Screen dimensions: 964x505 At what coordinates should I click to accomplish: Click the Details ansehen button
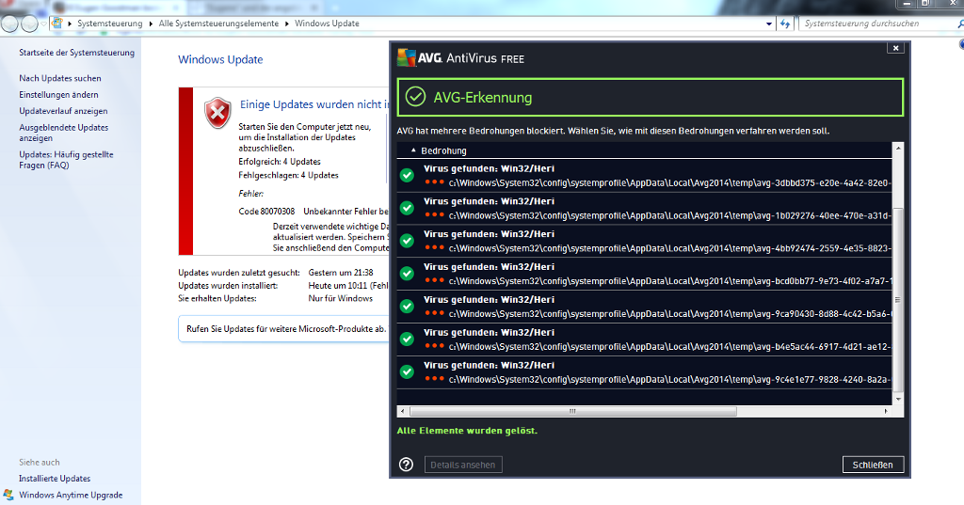point(463,466)
